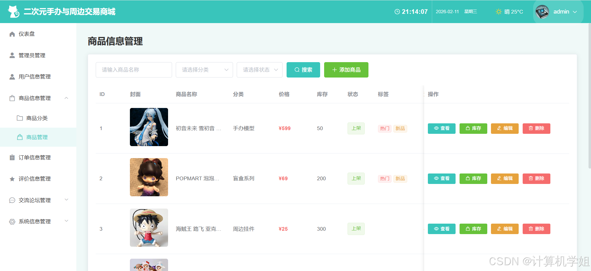Click the chat bubble icon next to 交流论坛管理
This screenshot has width=591, height=271.
coord(12,200)
